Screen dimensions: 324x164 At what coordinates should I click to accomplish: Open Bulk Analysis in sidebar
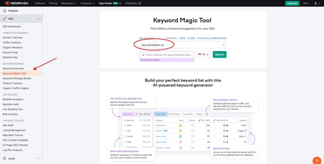tap(10, 114)
